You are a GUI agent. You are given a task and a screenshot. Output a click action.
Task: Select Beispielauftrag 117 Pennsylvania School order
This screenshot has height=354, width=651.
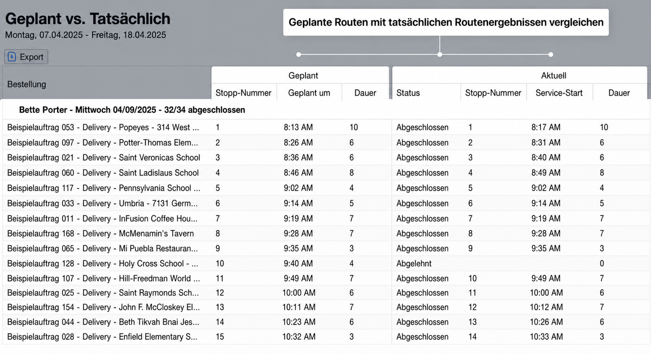coord(104,188)
